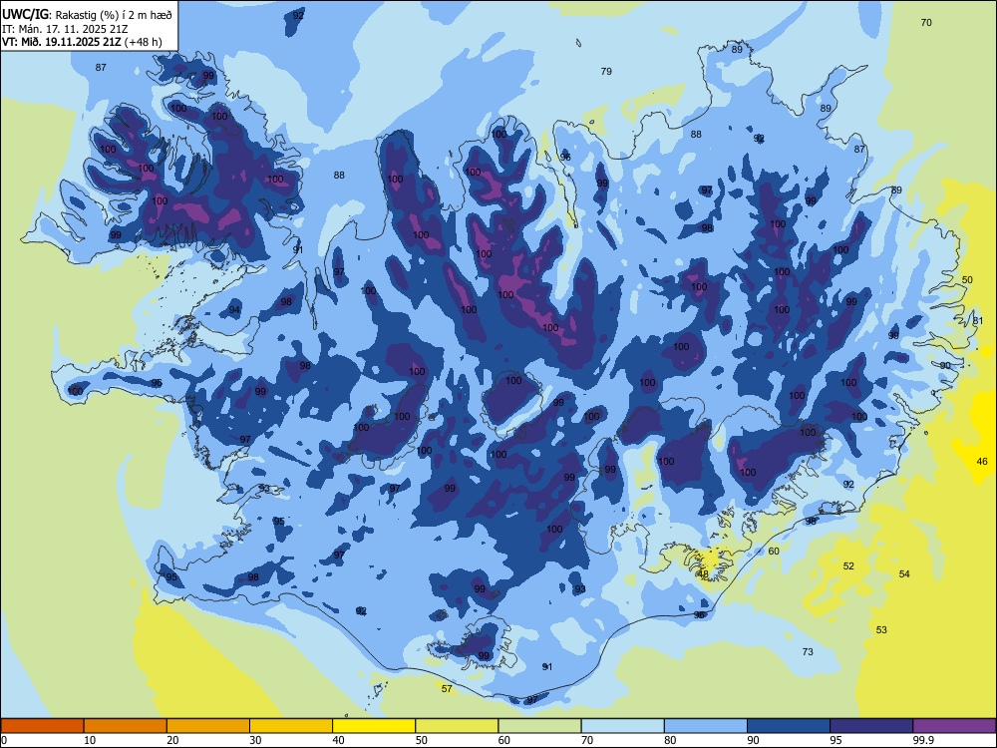Viewport: 997px width, 748px height.
Task: Click the '46' value in yellow area
Action: tap(982, 461)
